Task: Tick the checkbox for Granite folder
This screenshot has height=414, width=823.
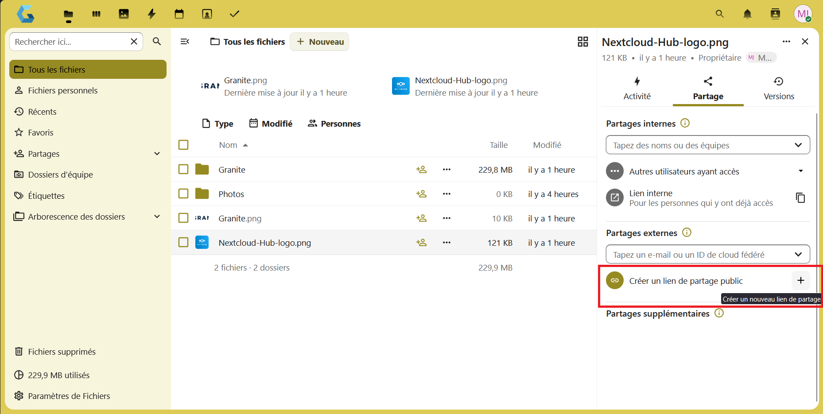Action: pyautogui.click(x=183, y=169)
